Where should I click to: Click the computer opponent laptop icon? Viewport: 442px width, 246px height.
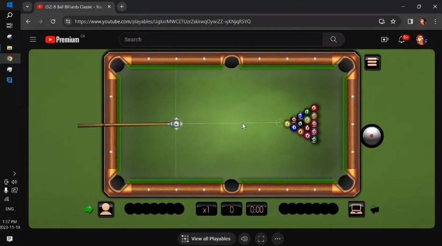[x=356, y=209]
